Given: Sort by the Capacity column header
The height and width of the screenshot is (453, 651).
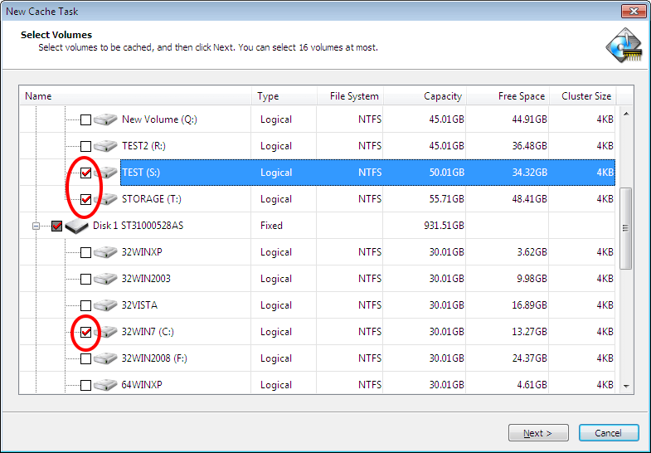Looking at the screenshot, I should coord(425,96).
